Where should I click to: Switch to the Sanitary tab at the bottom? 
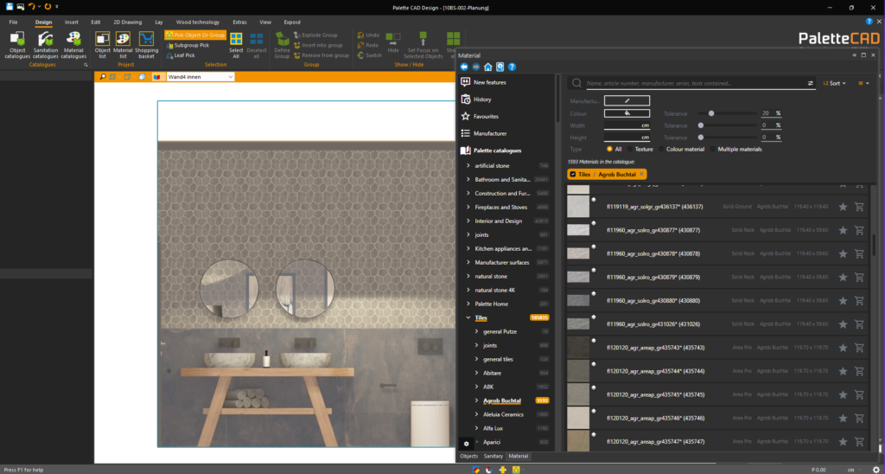[x=493, y=456]
